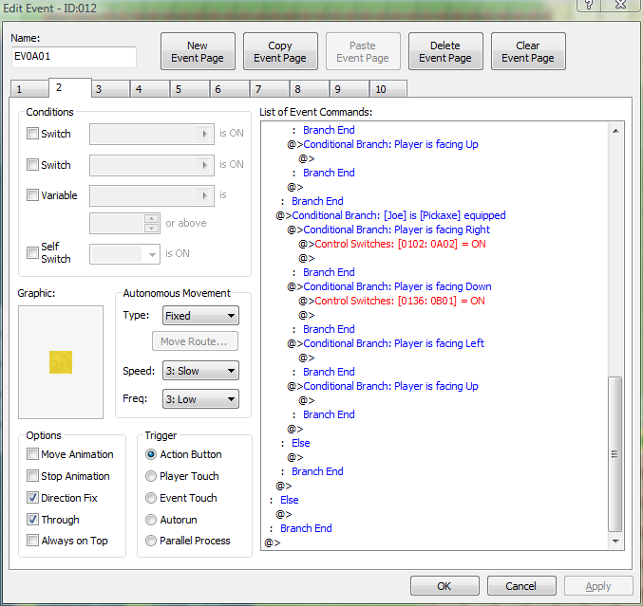643x606 pixels.
Task: Click Clear Event Page button
Action: (x=528, y=51)
